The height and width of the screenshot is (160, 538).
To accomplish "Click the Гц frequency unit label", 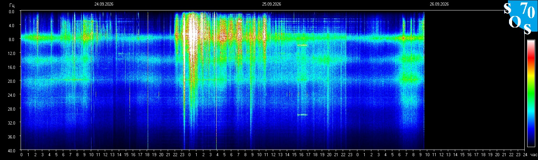I will tap(12, 5).
